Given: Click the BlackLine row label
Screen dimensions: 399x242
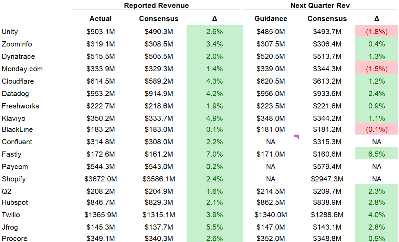Looking at the screenshot, I should pyautogui.click(x=17, y=129).
